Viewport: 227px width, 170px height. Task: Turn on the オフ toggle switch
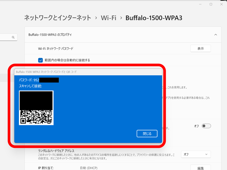point(206,126)
